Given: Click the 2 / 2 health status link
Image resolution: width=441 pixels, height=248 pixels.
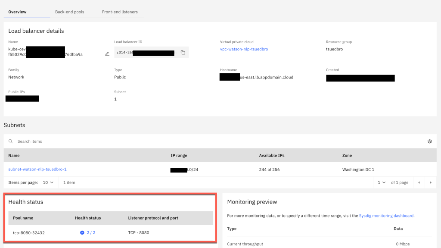Looking at the screenshot, I should coord(91,232).
